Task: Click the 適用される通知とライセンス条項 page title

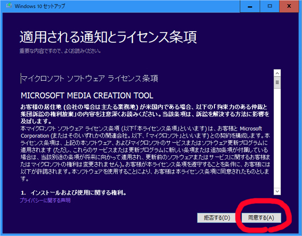Action: click(x=108, y=37)
